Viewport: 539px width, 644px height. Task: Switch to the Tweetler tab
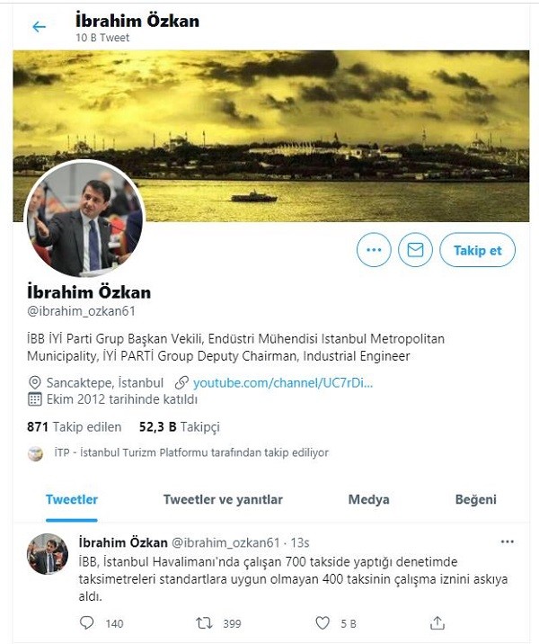coord(72,499)
